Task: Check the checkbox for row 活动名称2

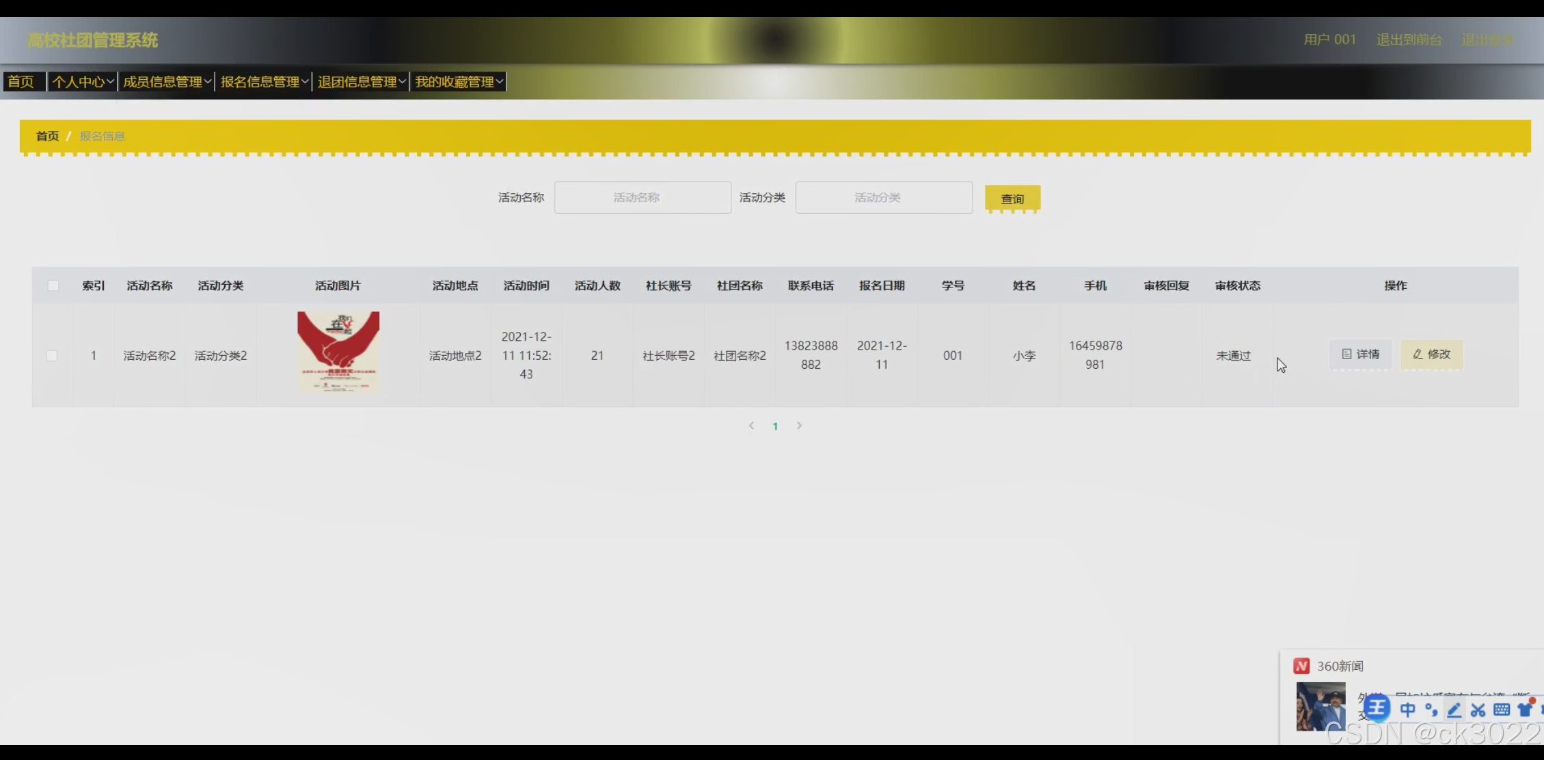Action: 51,356
